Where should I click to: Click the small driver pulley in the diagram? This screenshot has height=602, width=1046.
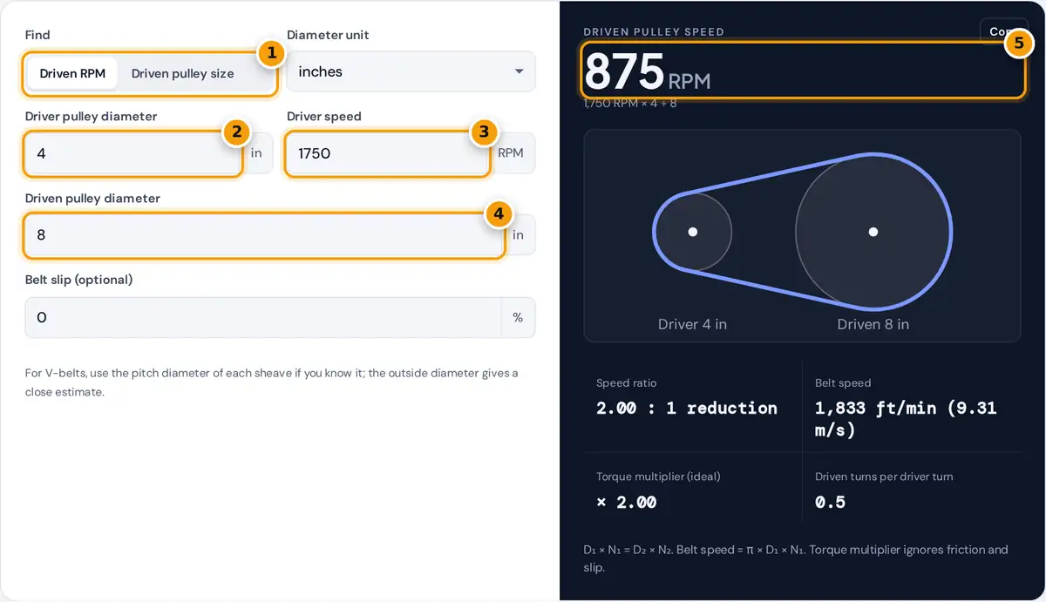click(693, 232)
